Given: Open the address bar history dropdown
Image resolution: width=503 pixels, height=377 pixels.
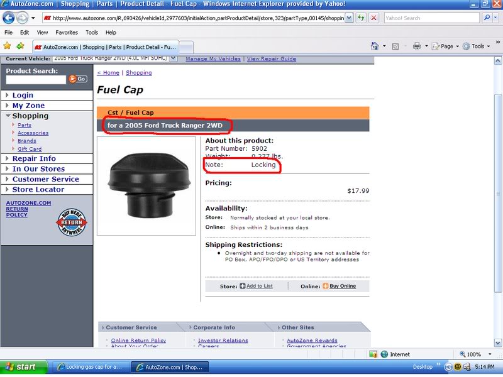Looking at the screenshot, I should 350,18.
